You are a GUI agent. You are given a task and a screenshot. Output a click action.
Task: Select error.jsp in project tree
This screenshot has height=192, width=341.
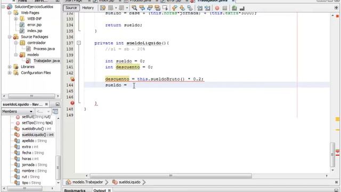34,25
